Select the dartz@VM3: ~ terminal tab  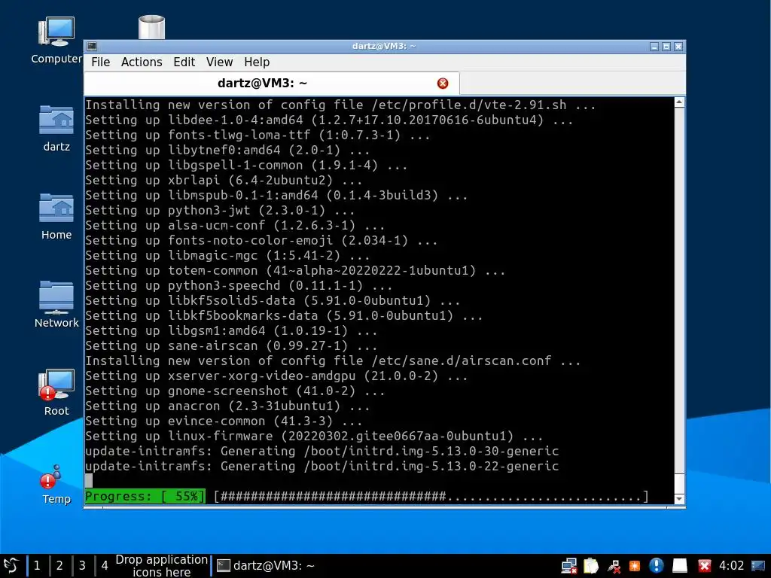tap(272, 83)
